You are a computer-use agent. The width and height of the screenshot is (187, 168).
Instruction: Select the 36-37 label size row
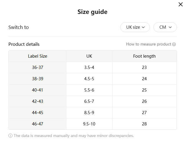[x=37, y=67]
